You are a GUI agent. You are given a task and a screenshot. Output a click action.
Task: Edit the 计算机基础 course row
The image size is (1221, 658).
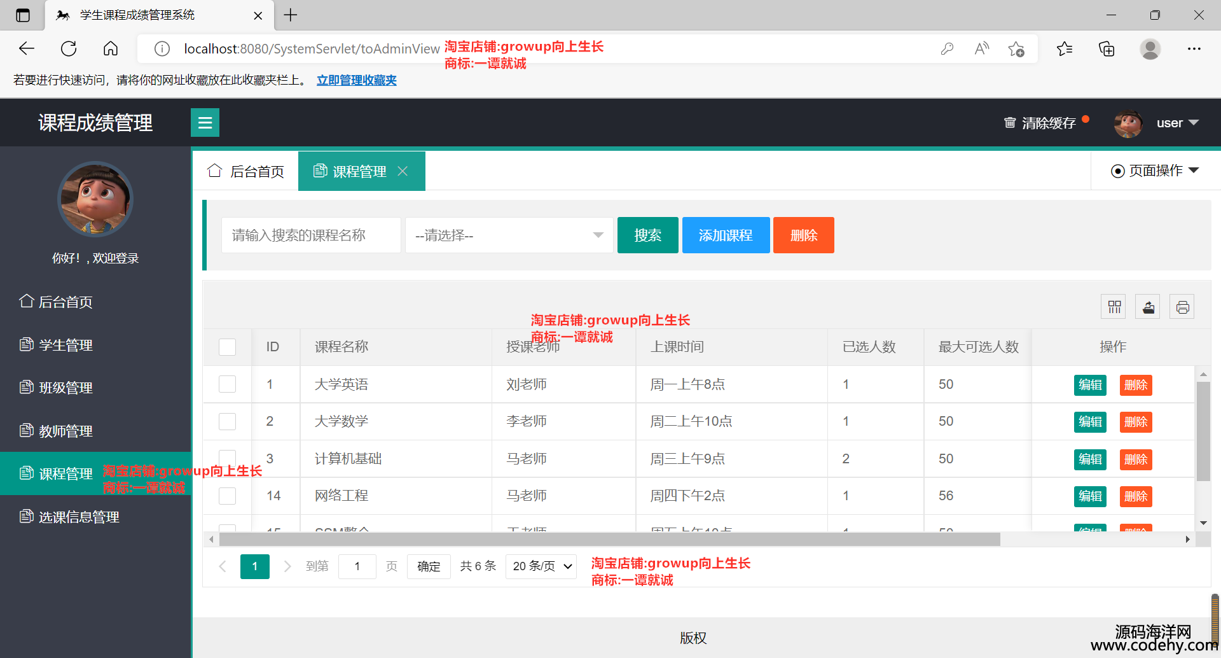click(1090, 459)
